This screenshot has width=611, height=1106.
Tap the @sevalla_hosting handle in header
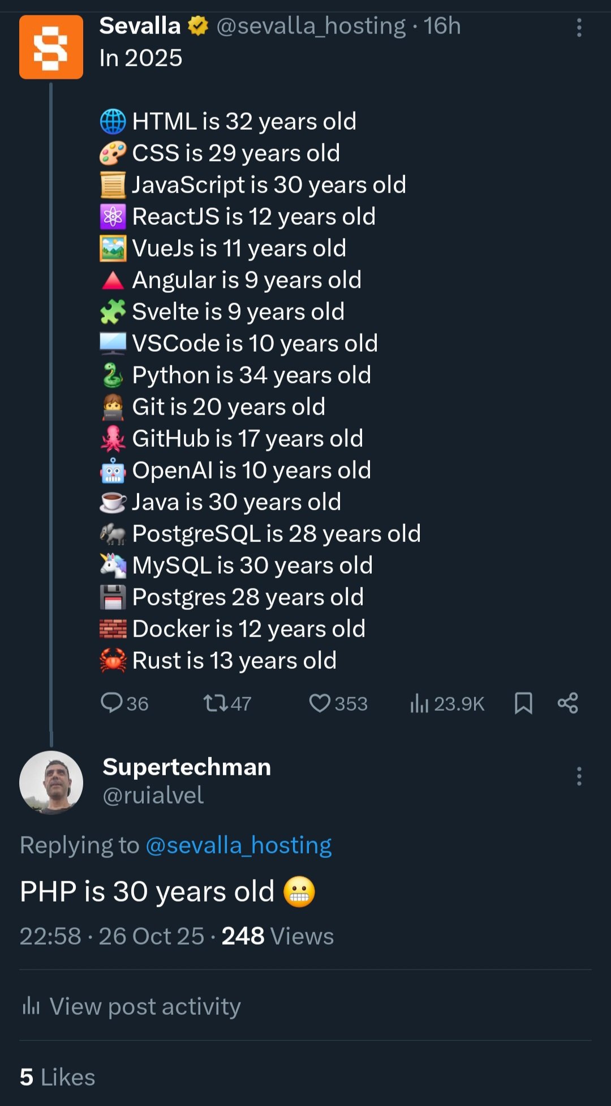(311, 26)
